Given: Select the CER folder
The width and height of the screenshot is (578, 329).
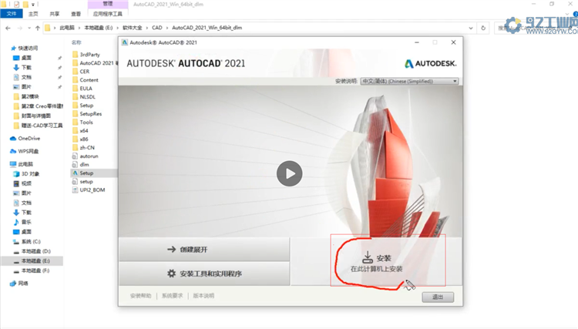Looking at the screenshot, I should pos(85,72).
